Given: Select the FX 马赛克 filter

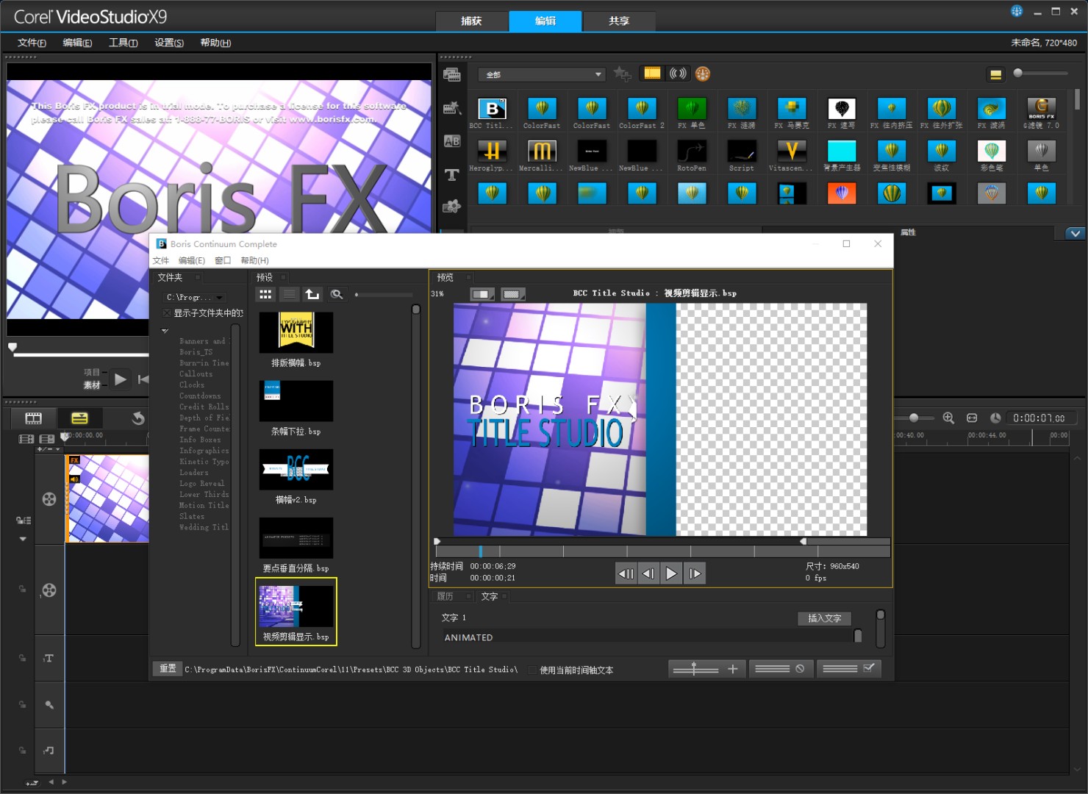Looking at the screenshot, I should click(x=792, y=109).
